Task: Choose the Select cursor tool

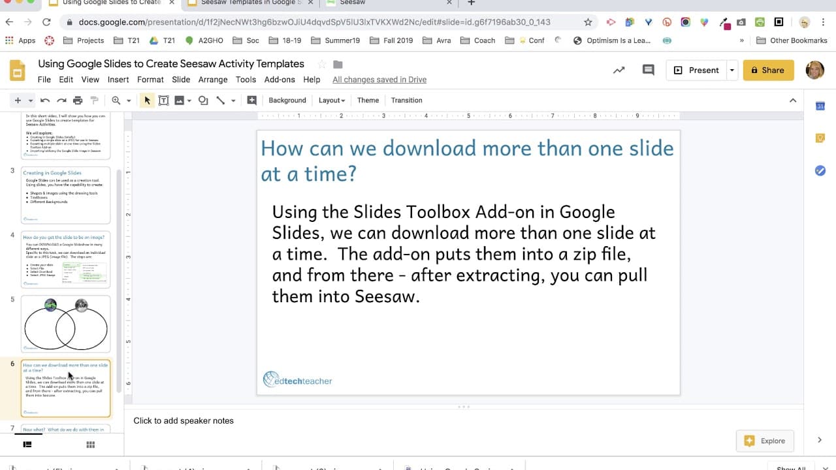Action: (147, 101)
